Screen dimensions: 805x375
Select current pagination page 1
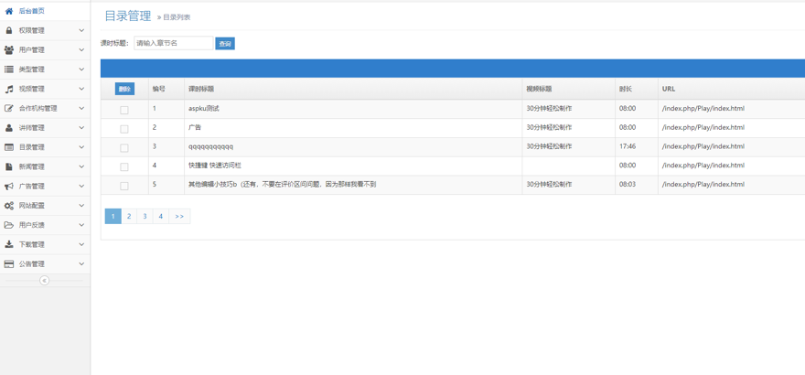[x=113, y=217]
